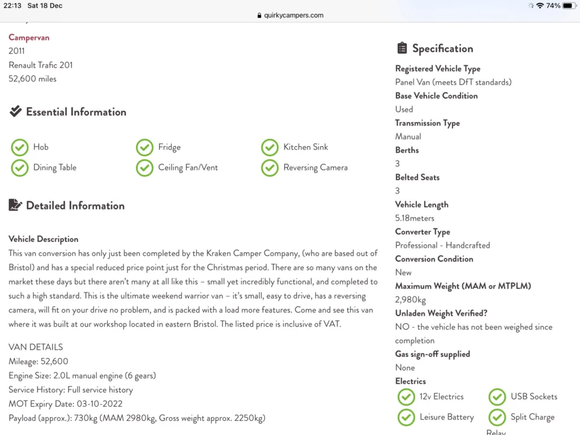Click the Ceiling Fan/Vent check circle
This screenshot has width=580, height=435.
144,168
